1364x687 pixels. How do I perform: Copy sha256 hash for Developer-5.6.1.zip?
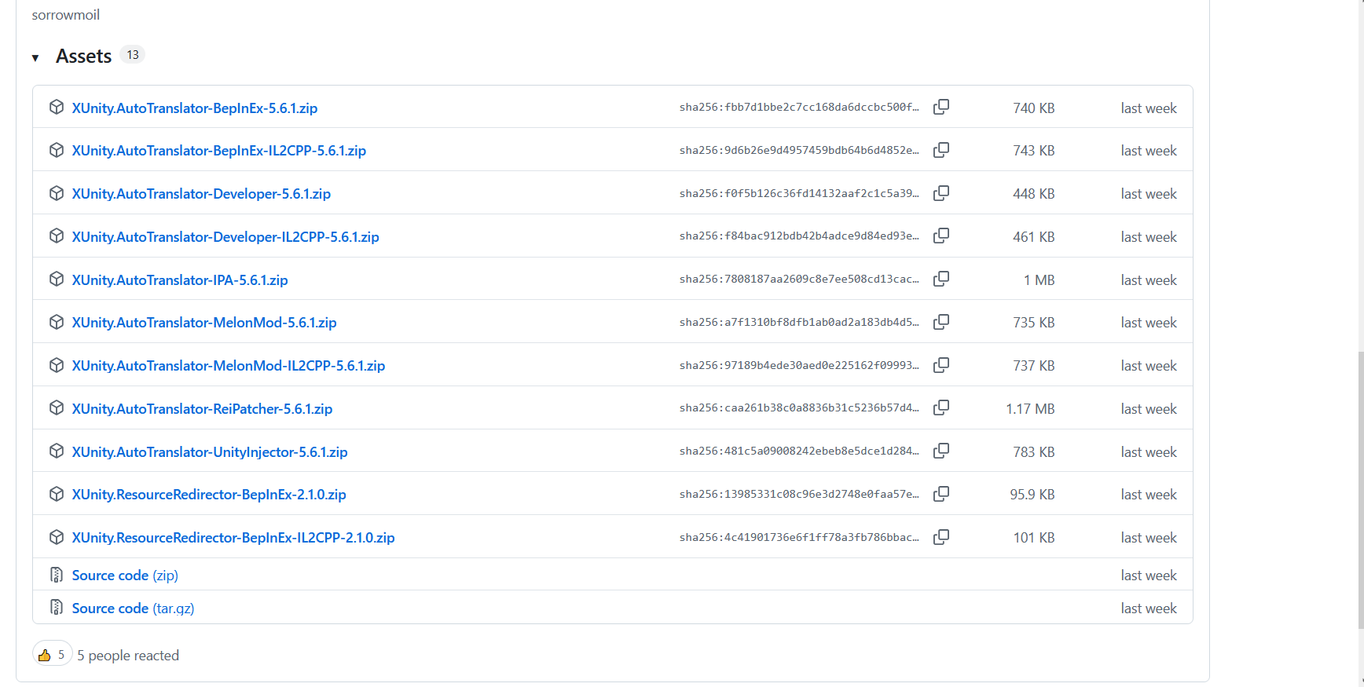tap(941, 193)
